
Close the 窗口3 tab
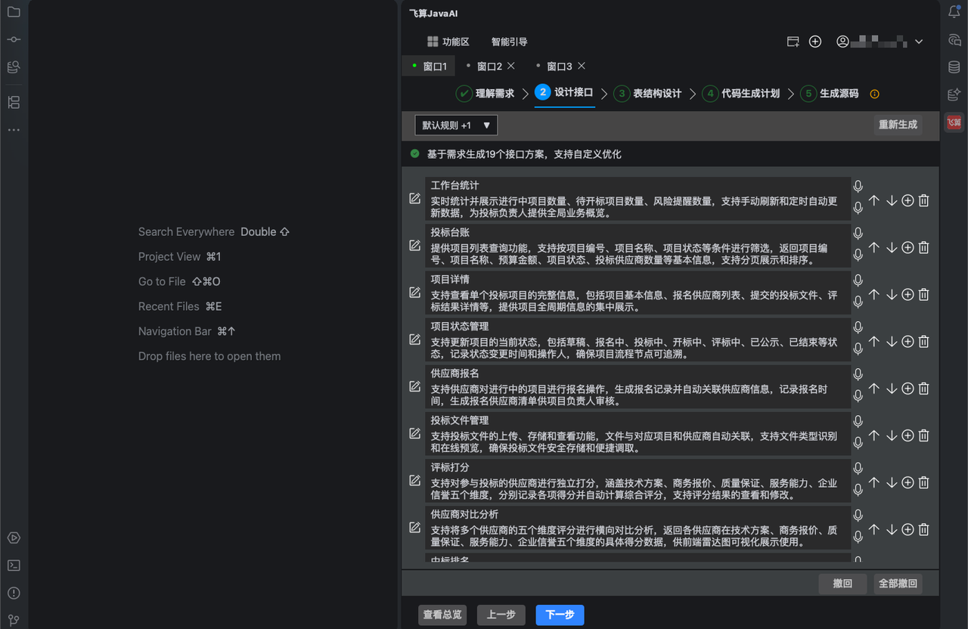(x=581, y=66)
